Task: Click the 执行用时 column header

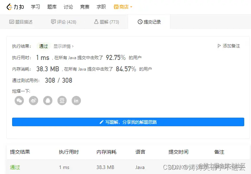Action: 69,152
